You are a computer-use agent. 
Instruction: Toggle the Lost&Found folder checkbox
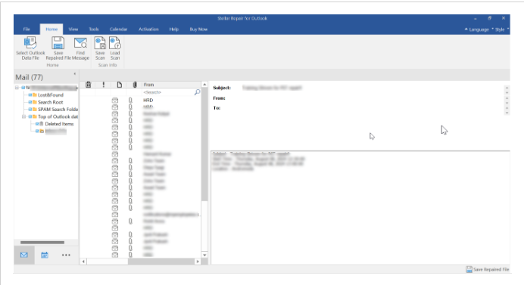coord(30,95)
